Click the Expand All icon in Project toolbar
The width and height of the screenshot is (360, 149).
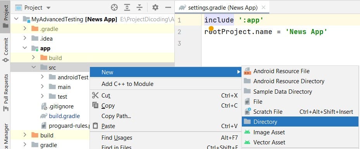(127, 8)
